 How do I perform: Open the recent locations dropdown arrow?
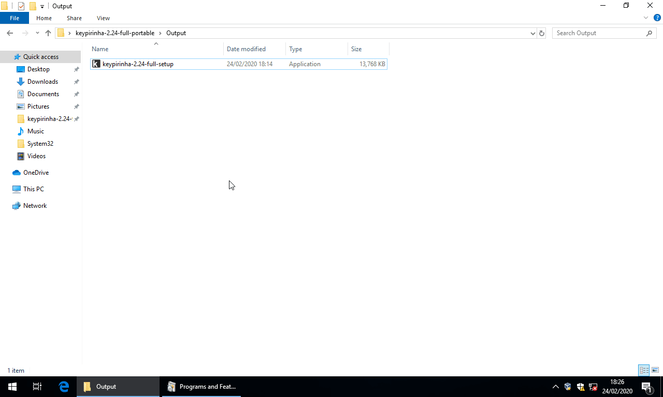click(x=37, y=33)
